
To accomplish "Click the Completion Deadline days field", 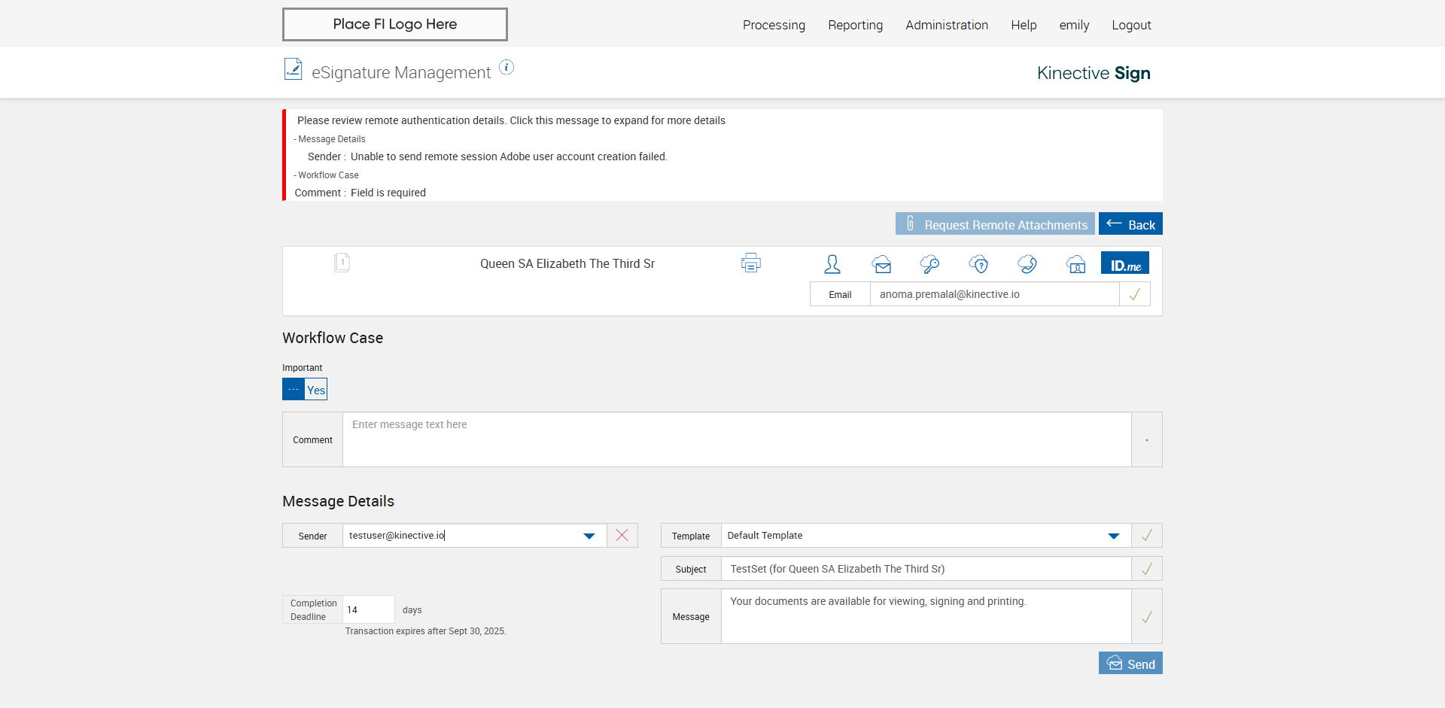I will (x=368, y=609).
